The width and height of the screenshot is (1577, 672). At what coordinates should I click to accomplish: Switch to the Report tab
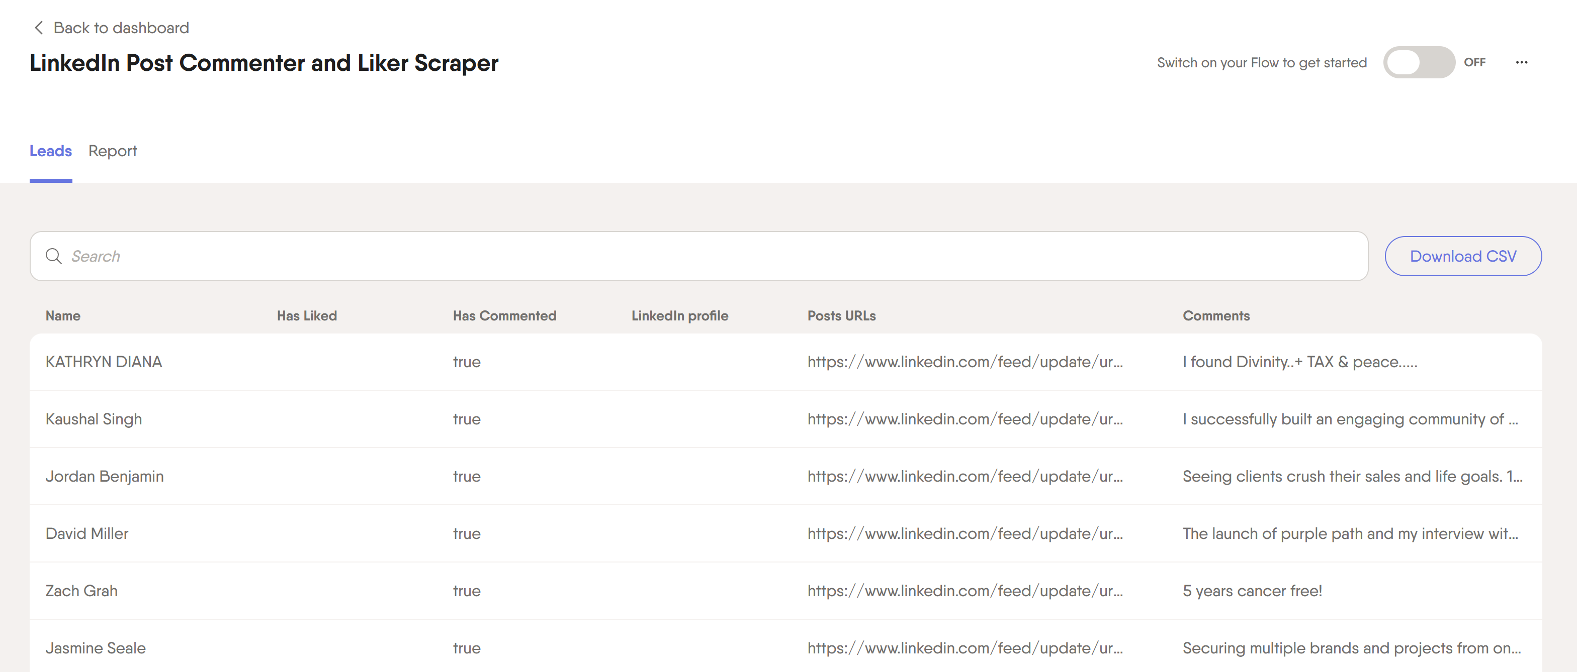(x=113, y=151)
